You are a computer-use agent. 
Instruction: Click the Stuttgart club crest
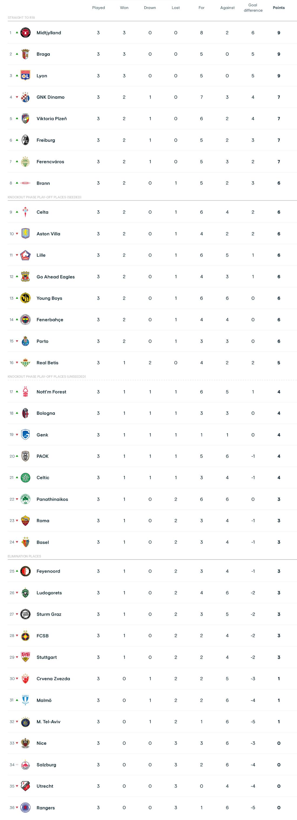[25, 657]
